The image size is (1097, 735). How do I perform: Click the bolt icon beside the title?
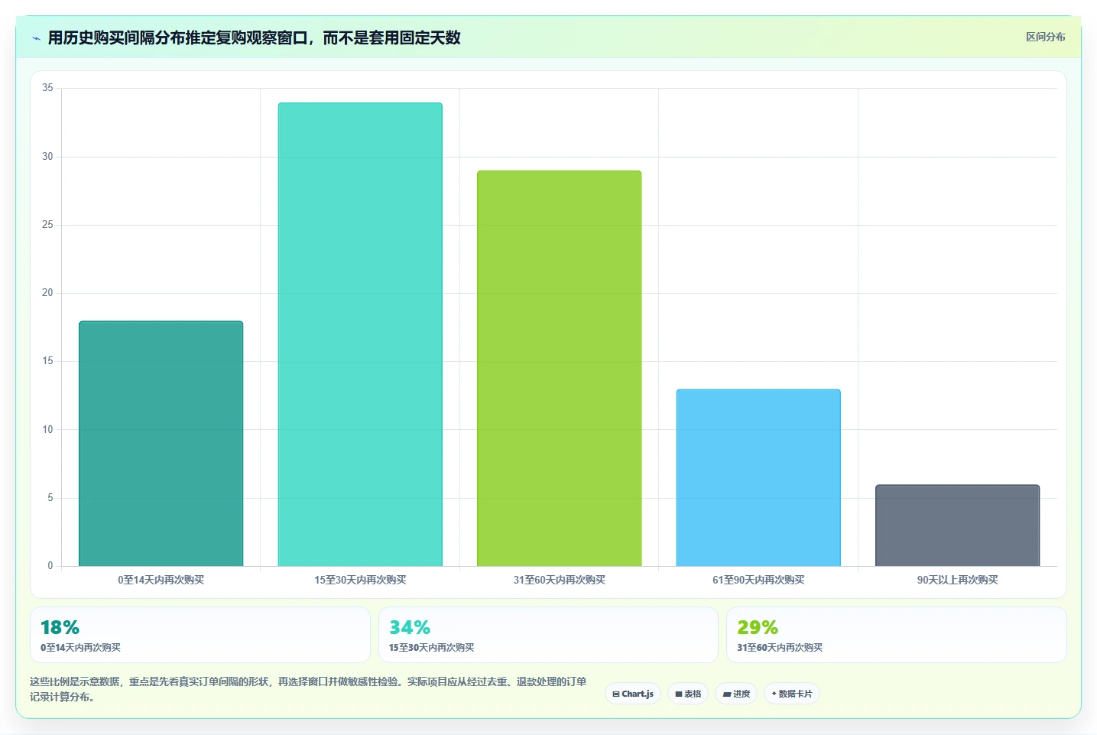[36, 38]
